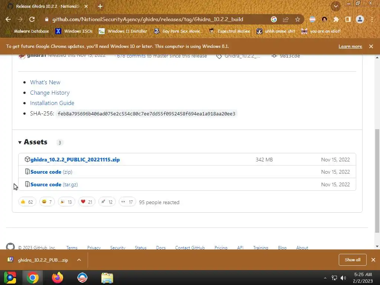Screen dimensions: 380x285
Task: Open the tab search dropdown
Action: [x=336, y=6]
